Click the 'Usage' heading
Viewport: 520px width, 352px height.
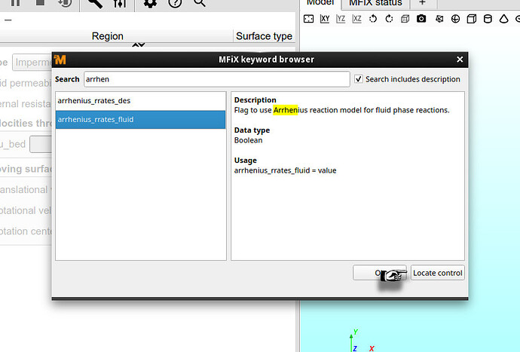click(246, 161)
